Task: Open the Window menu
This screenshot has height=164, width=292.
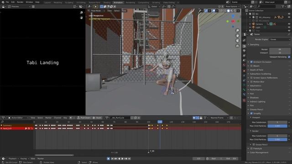Action: [x=29, y=2]
